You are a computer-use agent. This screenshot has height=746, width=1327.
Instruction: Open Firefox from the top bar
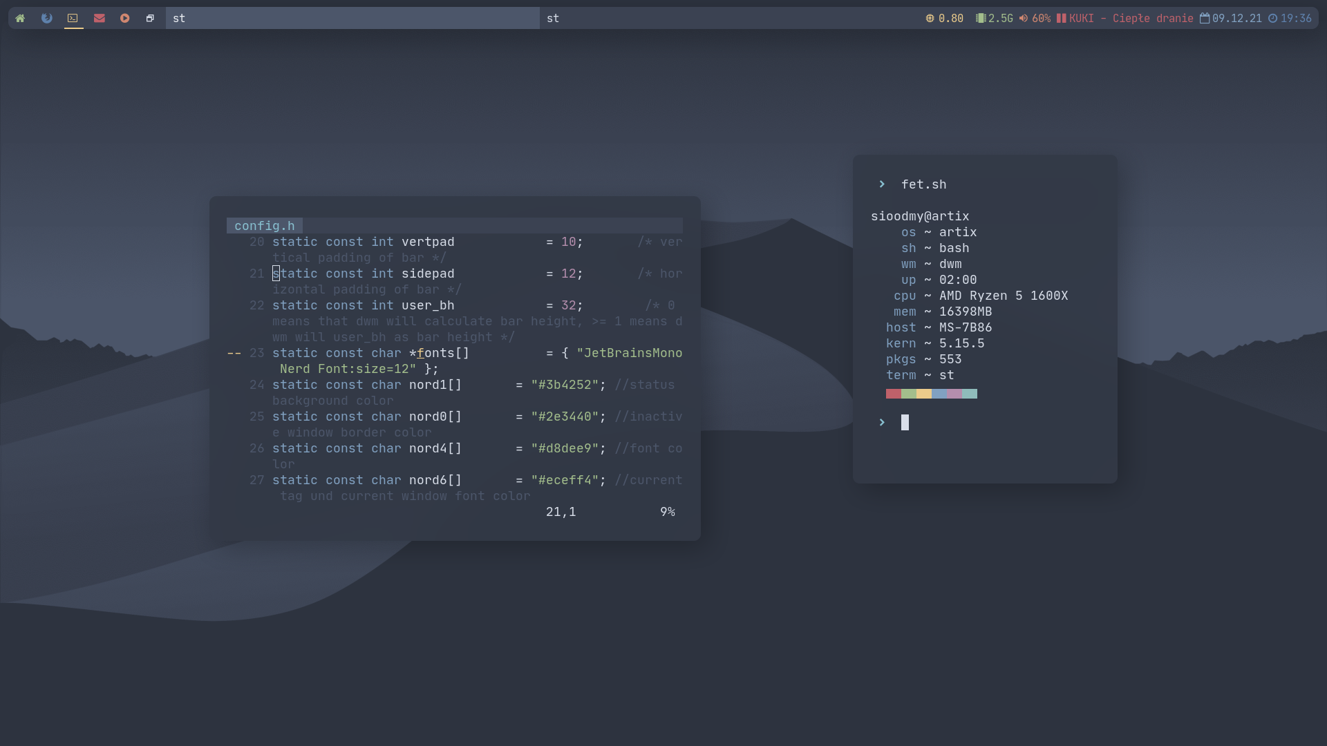click(46, 18)
